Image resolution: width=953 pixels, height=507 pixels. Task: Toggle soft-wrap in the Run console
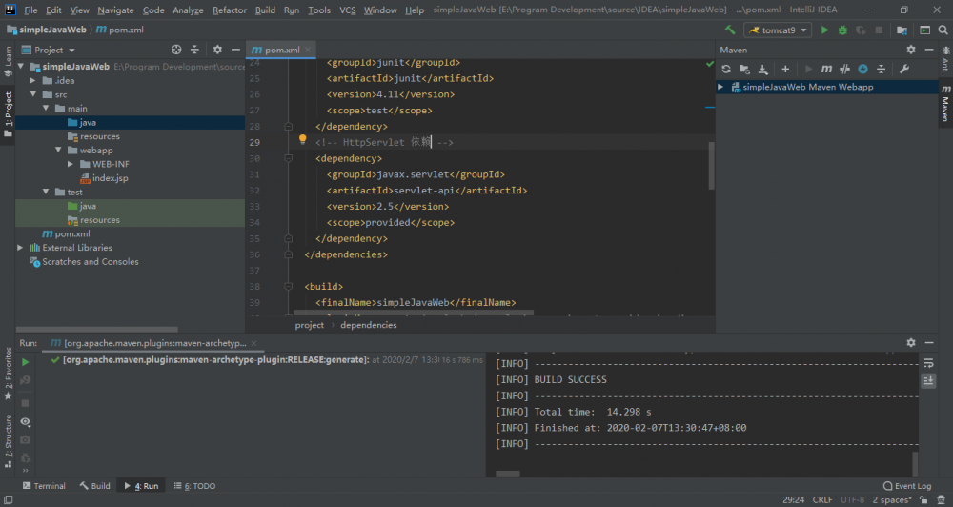tap(928, 363)
